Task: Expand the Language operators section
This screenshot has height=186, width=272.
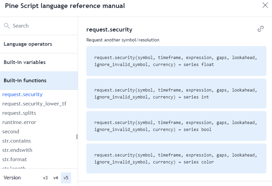Action: point(39,44)
